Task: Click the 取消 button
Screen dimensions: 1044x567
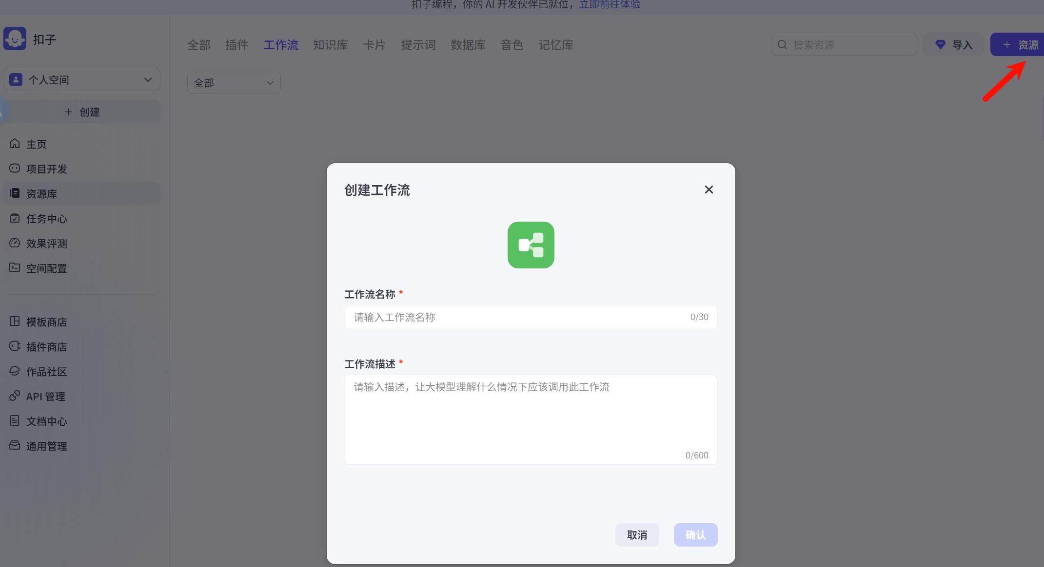Action: pyautogui.click(x=637, y=535)
